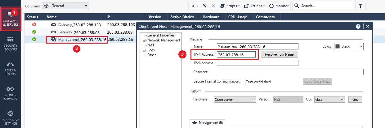This screenshot has height=128, width=385.
Task: Click the Comment input field
Action: coord(290,72)
